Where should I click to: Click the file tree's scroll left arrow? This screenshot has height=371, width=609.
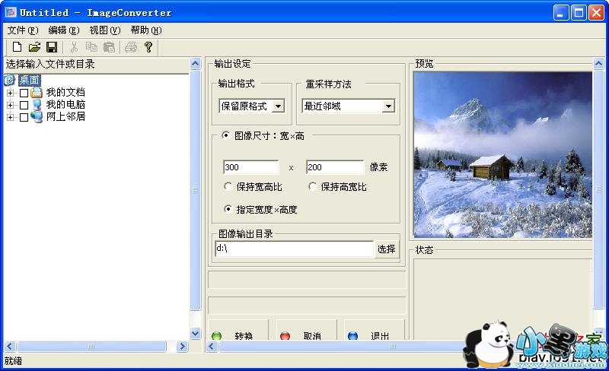pyautogui.click(x=10, y=346)
